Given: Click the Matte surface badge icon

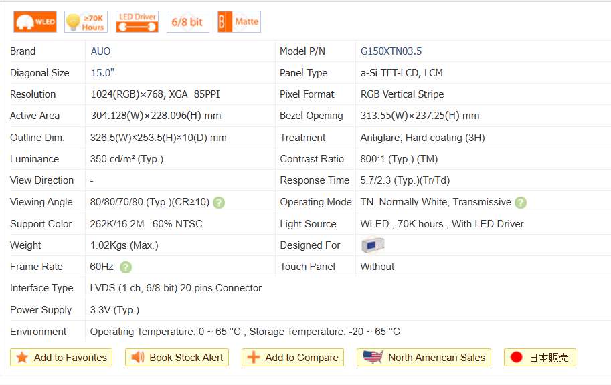Looking at the screenshot, I should pyautogui.click(x=239, y=22).
